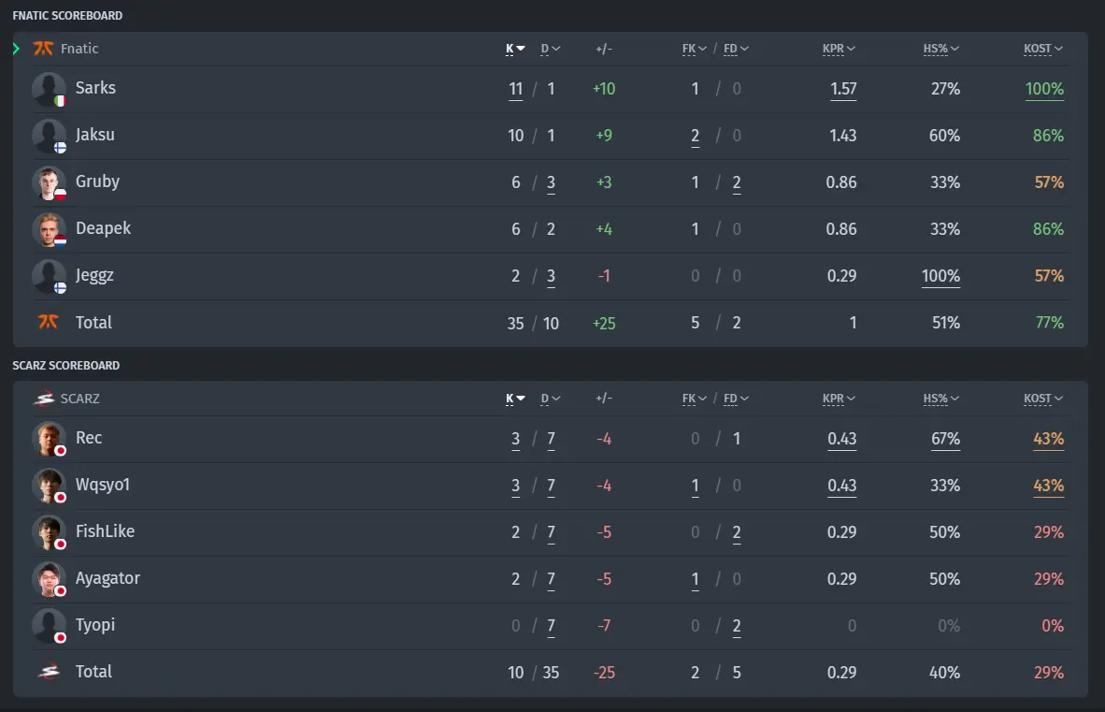Click Rec's player avatar
The image size is (1105, 712).
(49, 439)
